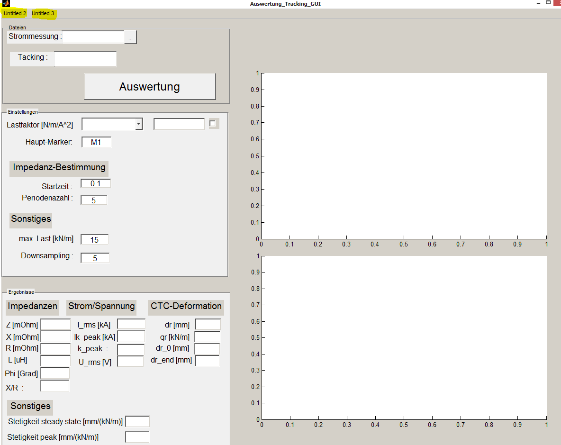Expand the Lastfaktor dropdown
The height and width of the screenshot is (445, 561).
coord(138,124)
